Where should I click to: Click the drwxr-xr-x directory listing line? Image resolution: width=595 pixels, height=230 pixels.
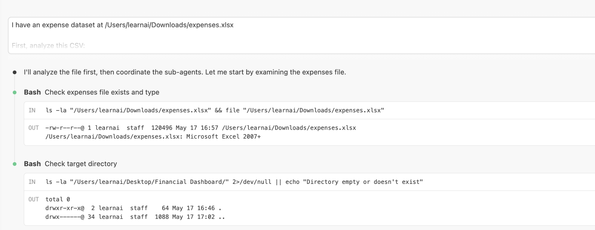coord(133,208)
